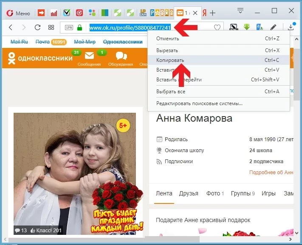Screen dimensions: 302x245
Task: Toggle the VPN badge in address bar
Action: pos(69,28)
